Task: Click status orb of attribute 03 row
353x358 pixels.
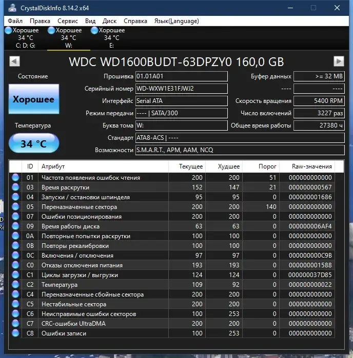Action: point(15,187)
